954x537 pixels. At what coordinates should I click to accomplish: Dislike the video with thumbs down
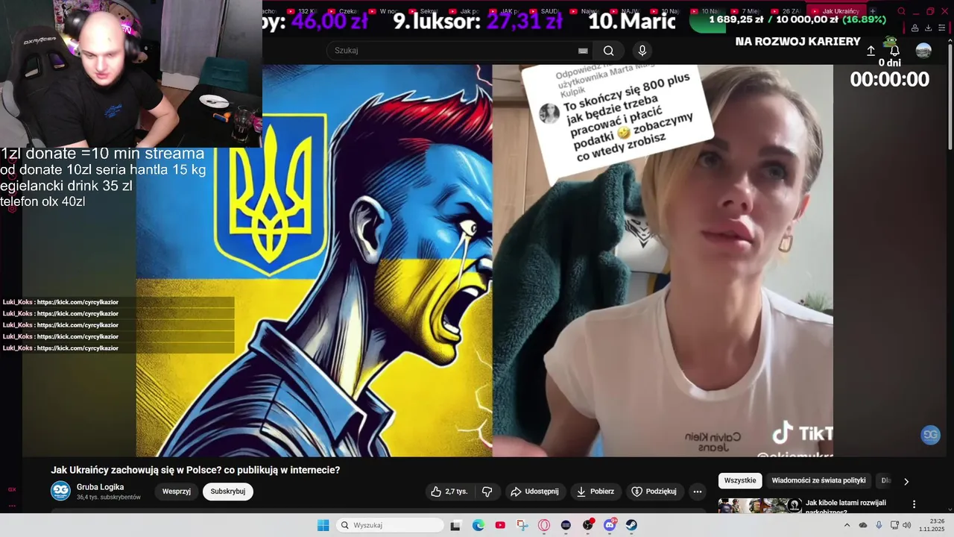tap(487, 492)
